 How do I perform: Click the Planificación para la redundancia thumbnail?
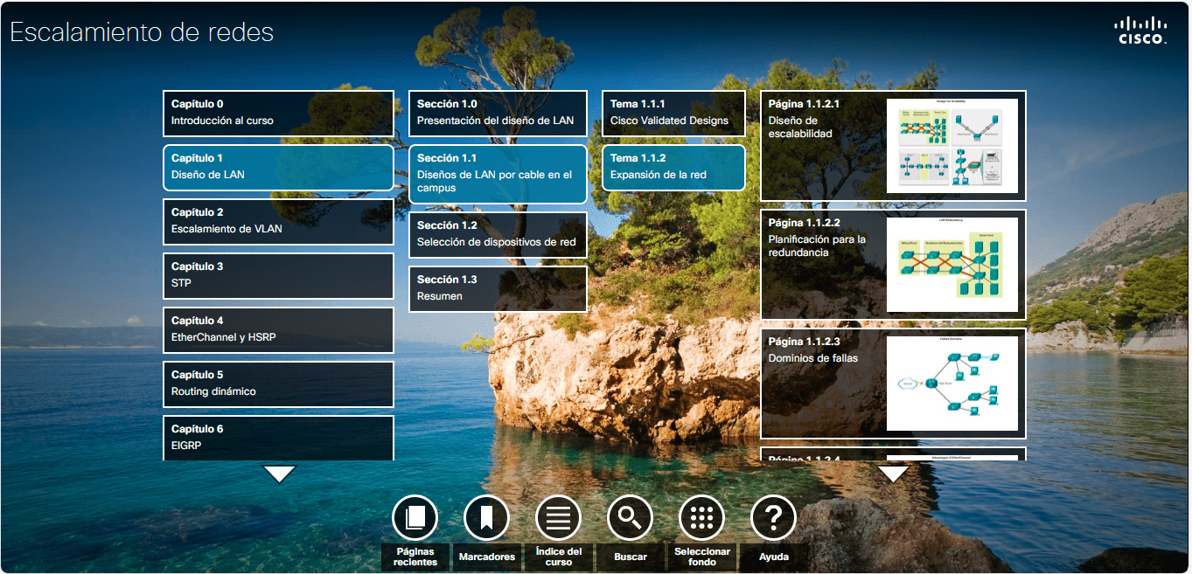pos(952,265)
